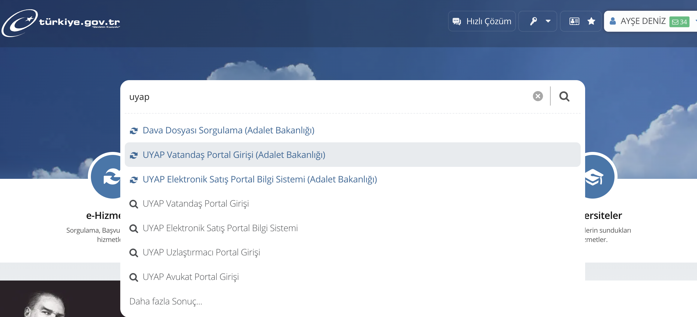Screen dimensions: 697x317
Task: Expand the dropdown arrow beside key icon
Action: point(548,21)
